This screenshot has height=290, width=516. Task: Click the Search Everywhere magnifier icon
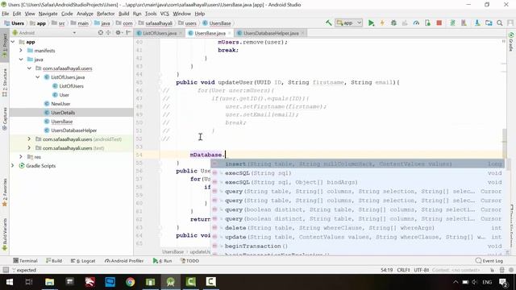click(500, 23)
